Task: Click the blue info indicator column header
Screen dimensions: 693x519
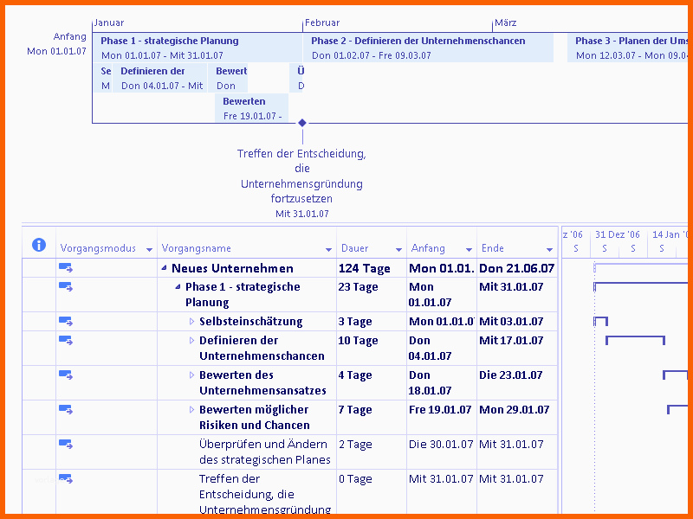Action: point(39,245)
